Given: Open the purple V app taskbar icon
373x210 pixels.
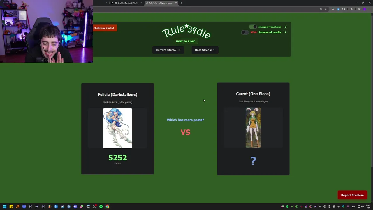Looking at the screenshot, I should tap(24, 206).
